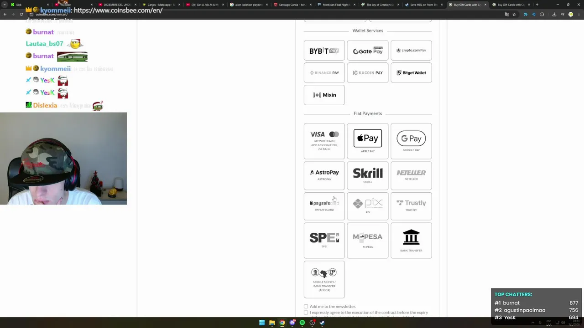Choose KuCoin Pay wallet service
Image resolution: width=584 pixels, height=328 pixels.
point(368,73)
